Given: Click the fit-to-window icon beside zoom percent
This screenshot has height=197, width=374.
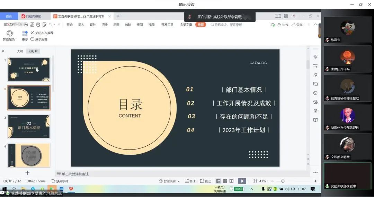Looking at the screenshot, I should (255, 181).
